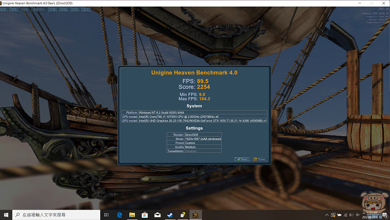Image resolution: width=390 pixels, height=220 pixels.
Task: Click the first Heaven top menu button
Action: click(3, 9)
